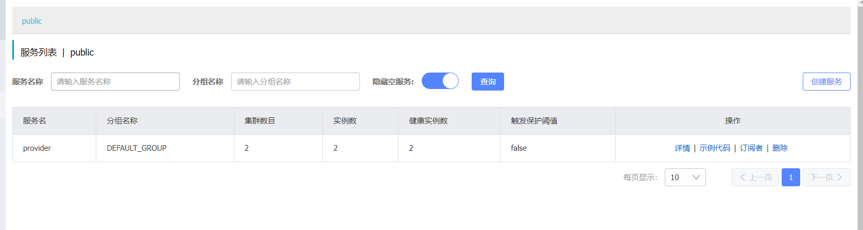Image resolution: width=863 pixels, height=230 pixels.
Task: Click the provider service name cell
Action: pyautogui.click(x=37, y=148)
